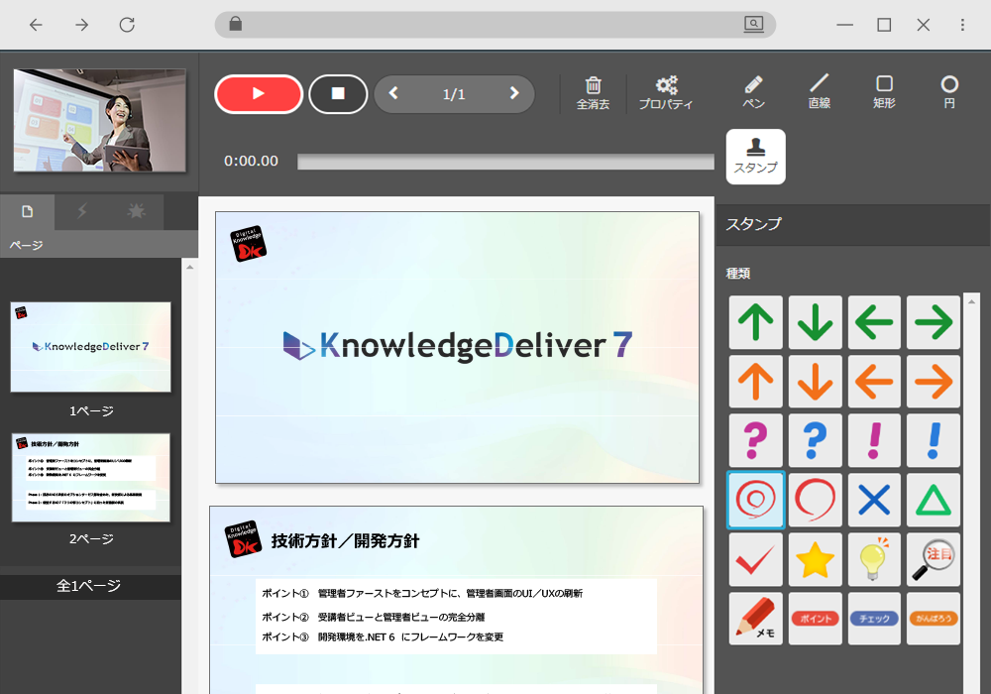Select the red single circle stamp
The height and width of the screenshot is (694, 991).
[816, 500]
